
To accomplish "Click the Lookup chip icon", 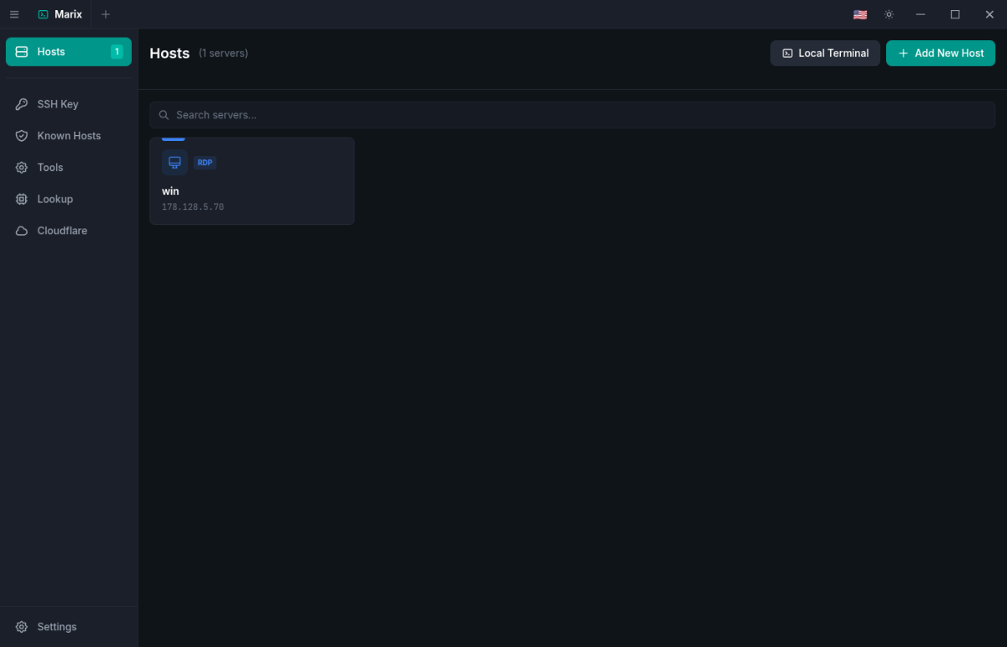I will pyautogui.click(x=22, y=199).
